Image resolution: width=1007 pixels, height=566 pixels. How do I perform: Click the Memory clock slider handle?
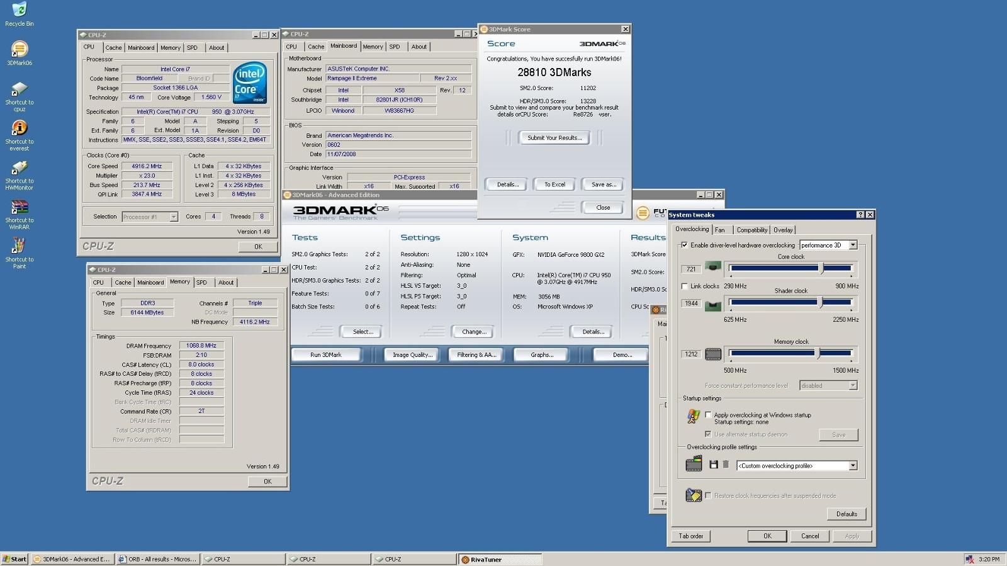click(818, 354)
